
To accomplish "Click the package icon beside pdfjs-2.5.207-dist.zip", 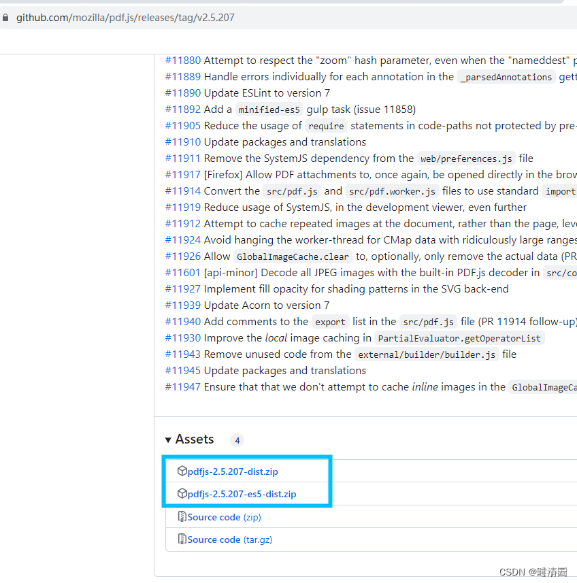I will [x=182, y=471].
